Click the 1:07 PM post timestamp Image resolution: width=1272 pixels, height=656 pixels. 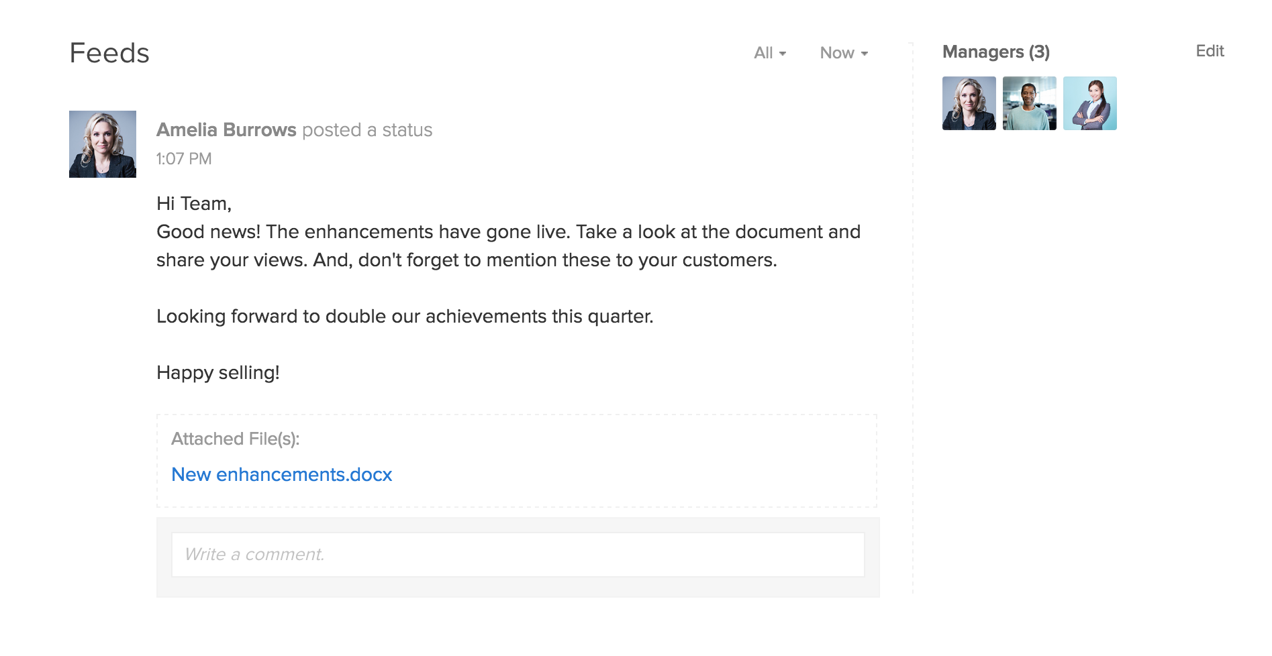coord(184,159)
